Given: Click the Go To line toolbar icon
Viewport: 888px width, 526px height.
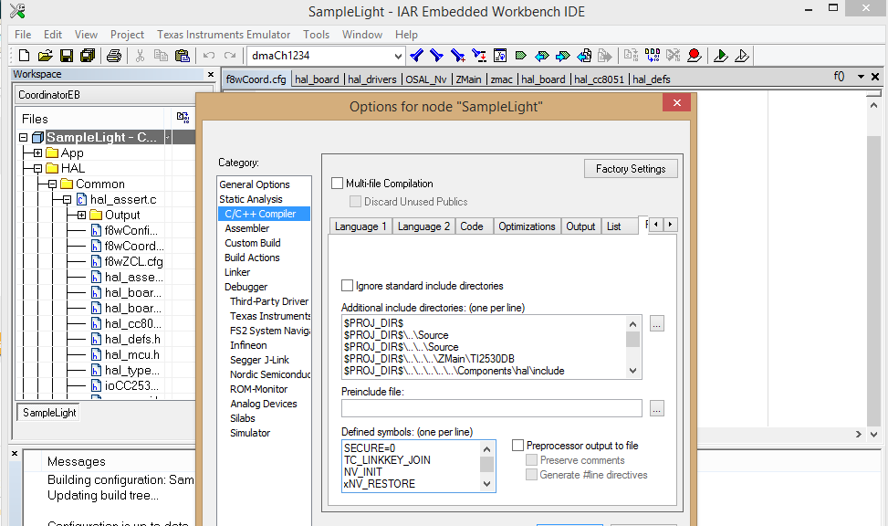Looking at the screenshot, I should tap(500, 56).
